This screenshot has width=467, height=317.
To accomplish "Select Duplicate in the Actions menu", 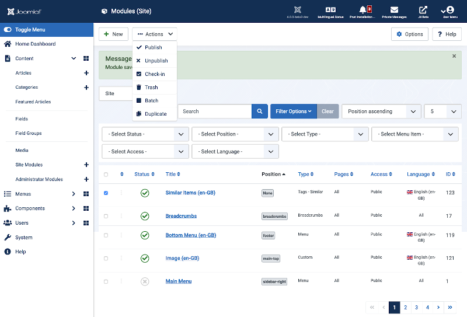I will [x=155, y=114].
